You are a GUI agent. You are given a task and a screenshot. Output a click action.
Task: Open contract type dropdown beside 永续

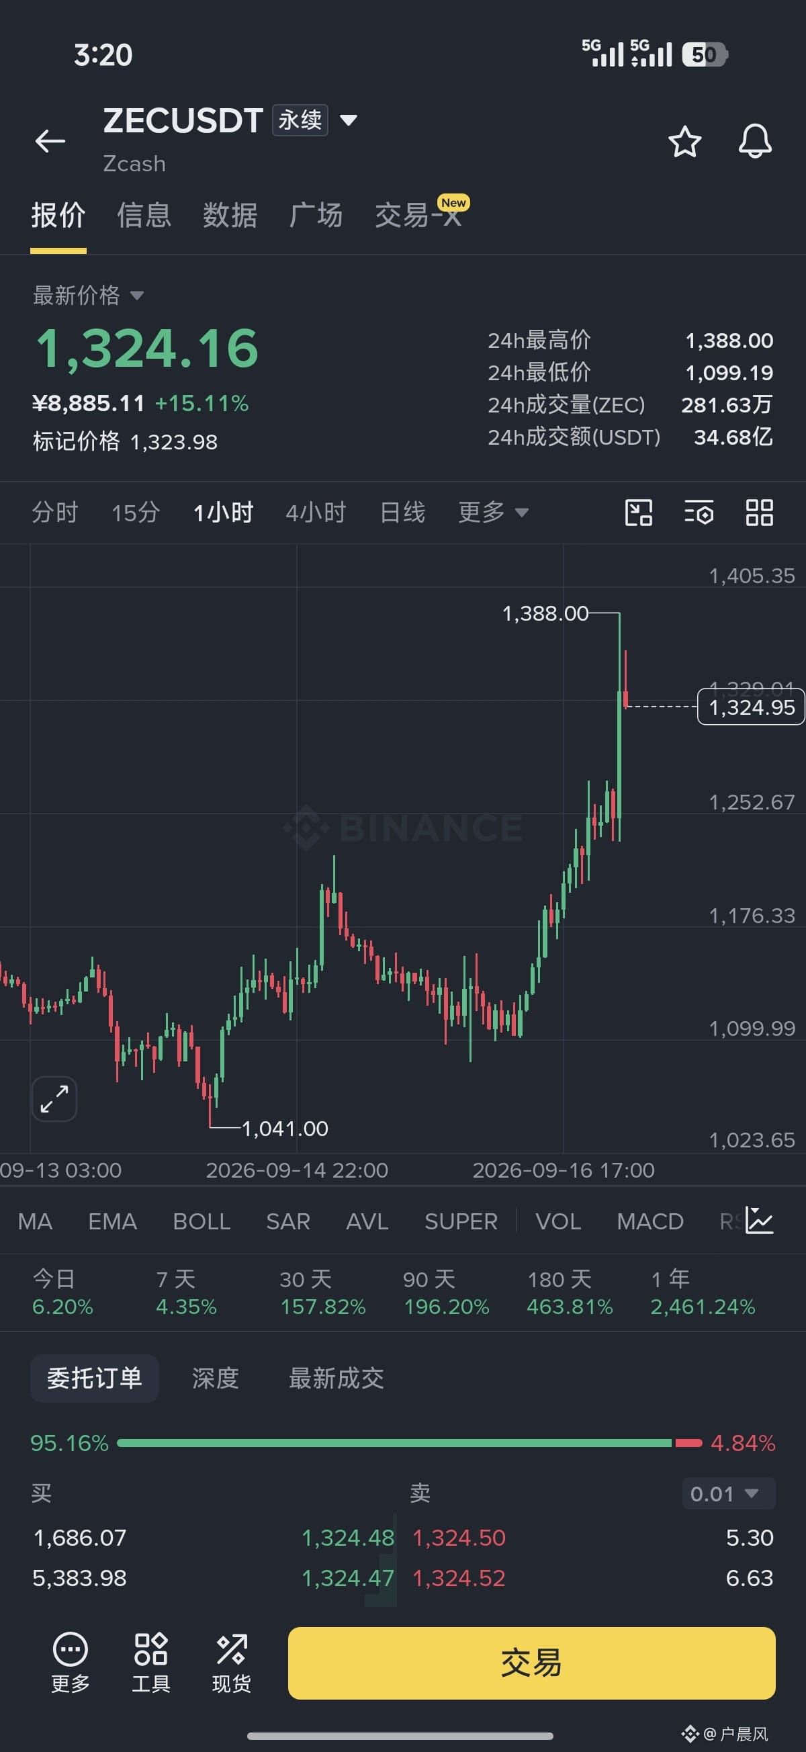pyautogui.click(x=348, y=120)
